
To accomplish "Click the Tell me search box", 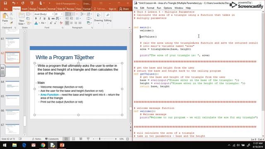I will click(x=100, y=9).
